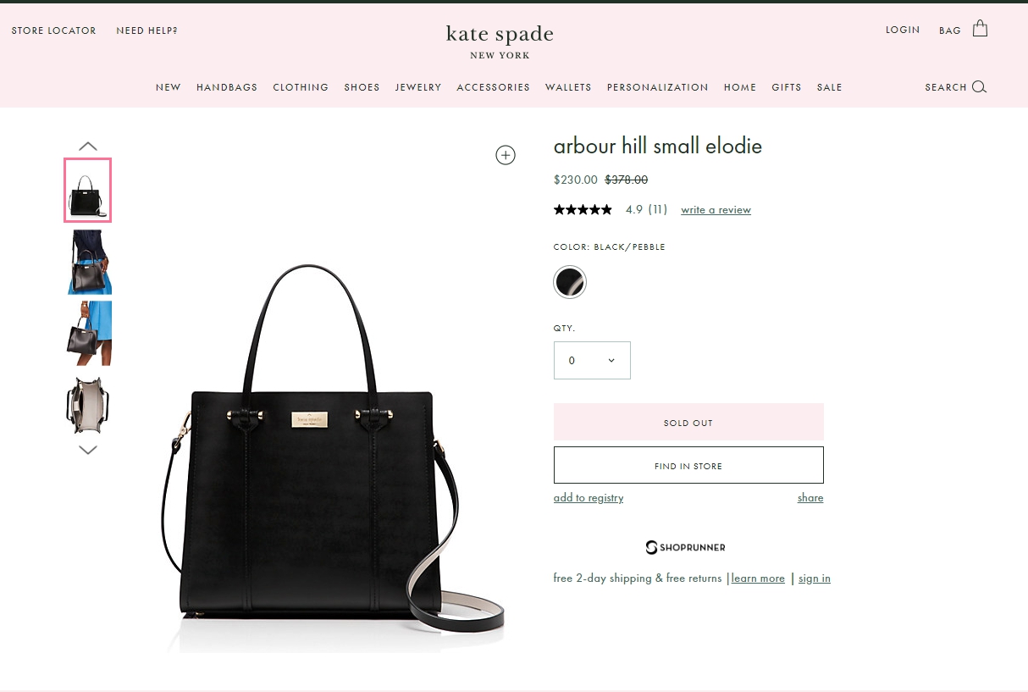
Task: Click the search magnifier icon
Action: (x=979, y=87)
